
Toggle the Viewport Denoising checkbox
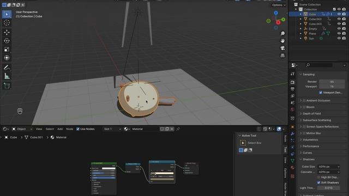click(x=321, y=93)
